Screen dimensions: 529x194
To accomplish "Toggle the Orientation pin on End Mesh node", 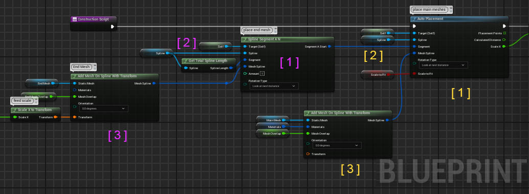I will (x=75, y=107).
